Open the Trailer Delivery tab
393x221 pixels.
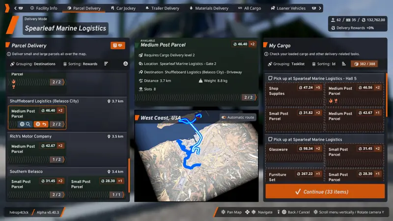click(163, 8)
